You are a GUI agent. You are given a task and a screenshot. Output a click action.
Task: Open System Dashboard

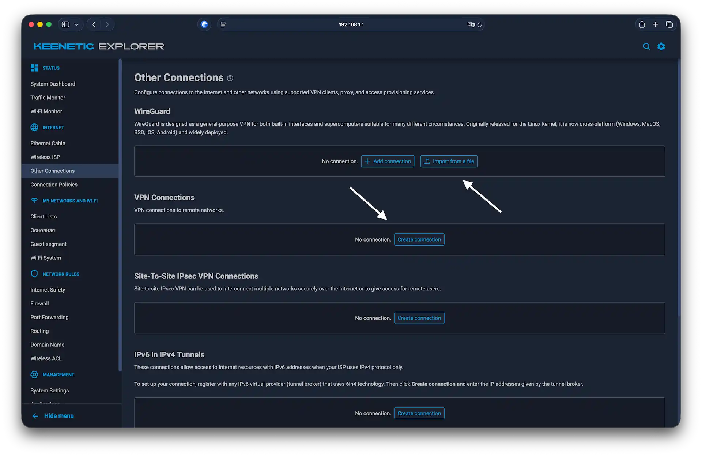pos(53,84)
